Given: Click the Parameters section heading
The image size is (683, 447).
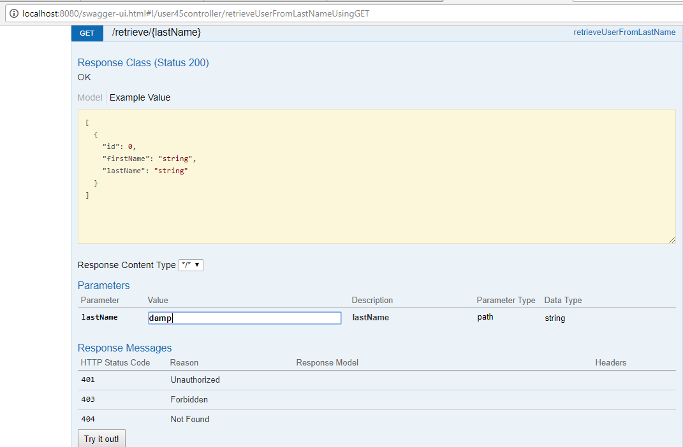Looking at the screenshot, I should click(x=103, y=285).
